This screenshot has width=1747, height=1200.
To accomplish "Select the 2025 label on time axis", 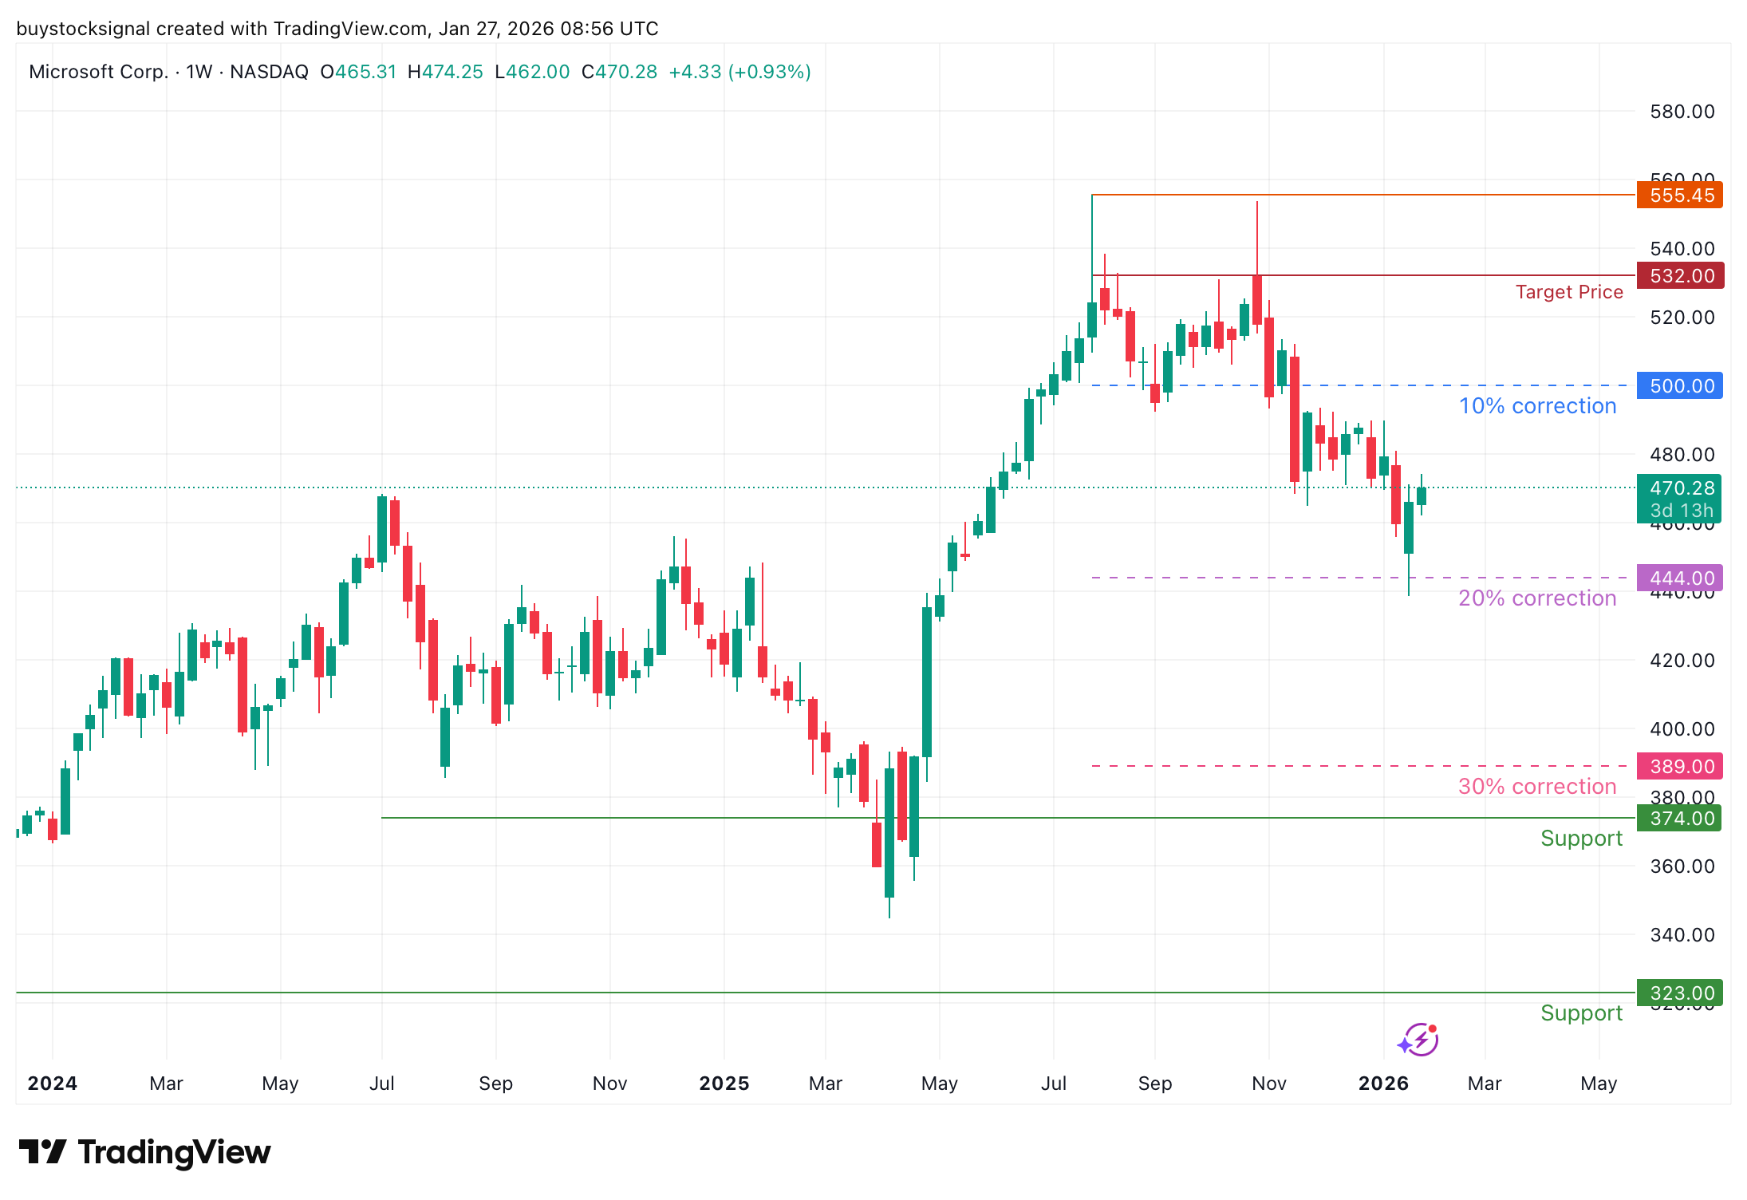I will 724,1084.
